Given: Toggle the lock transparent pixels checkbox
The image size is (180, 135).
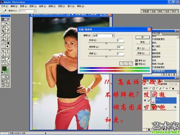Looking at the screenshot, I should [x=150, y=88].
